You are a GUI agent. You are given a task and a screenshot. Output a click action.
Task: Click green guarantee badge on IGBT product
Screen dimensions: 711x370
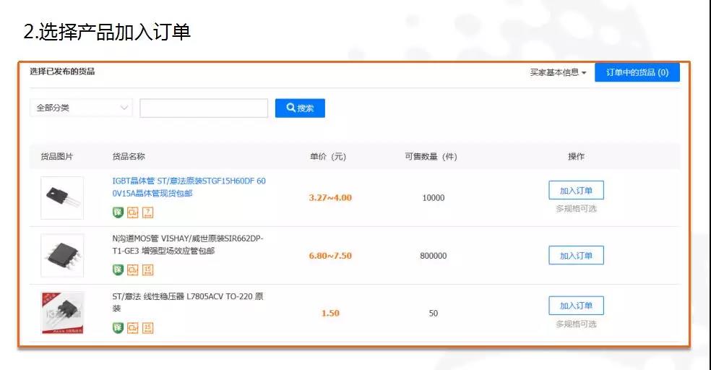pos(118,212)
